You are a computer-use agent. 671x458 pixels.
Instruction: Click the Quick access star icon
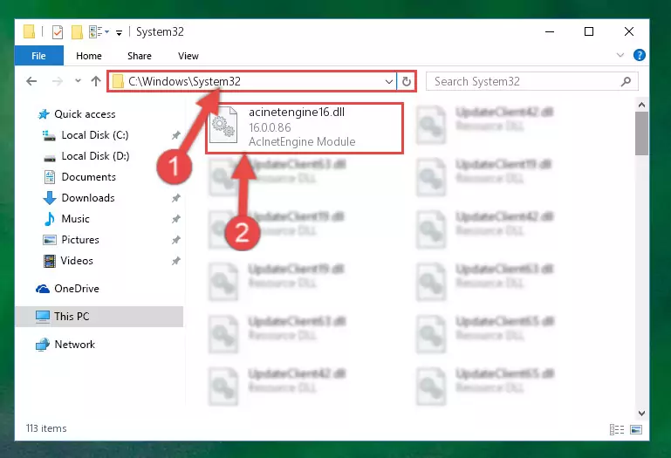[x=44, y=114]
